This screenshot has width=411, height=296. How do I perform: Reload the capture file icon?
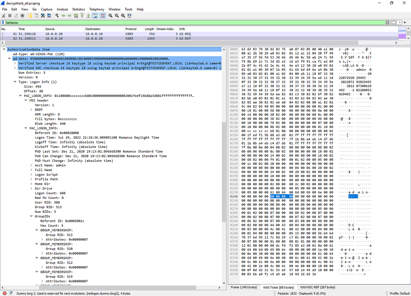(x=49, y=15)
